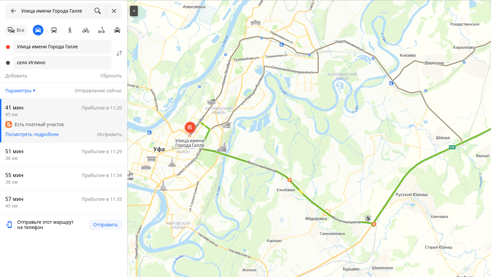
Task: Select the Все transport modes tab
Action: point(16,30)
